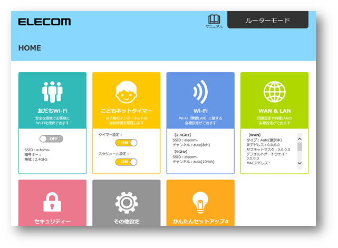Click the WAN & LAN description text
Viewport: 338px width, 248px height.
click(x=274, y=121)
